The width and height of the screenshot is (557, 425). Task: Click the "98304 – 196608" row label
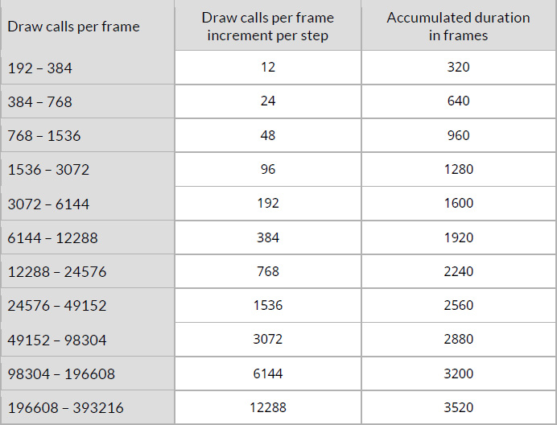click(61, 374)
